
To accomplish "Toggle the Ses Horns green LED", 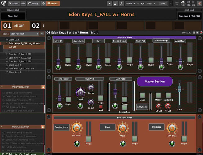I will [x=77, y=144].
